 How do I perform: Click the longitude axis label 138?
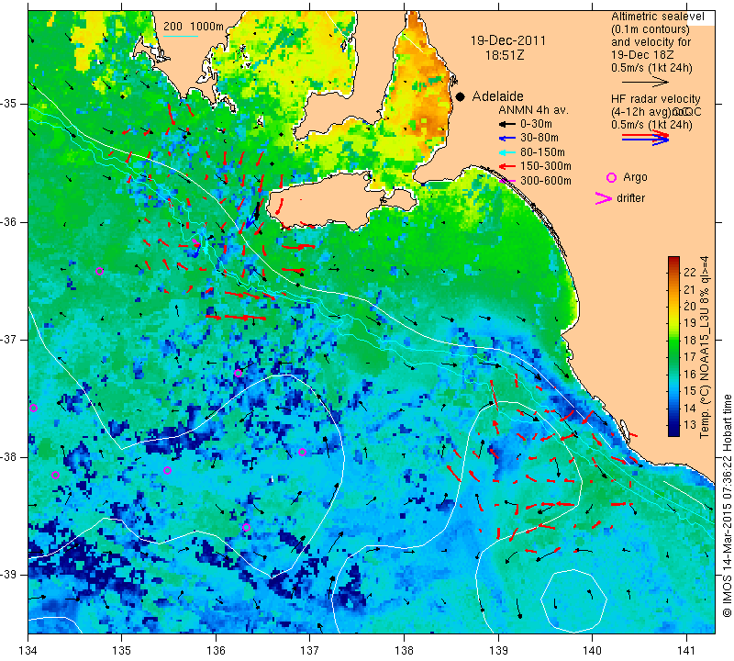click(x=404, y=651)
